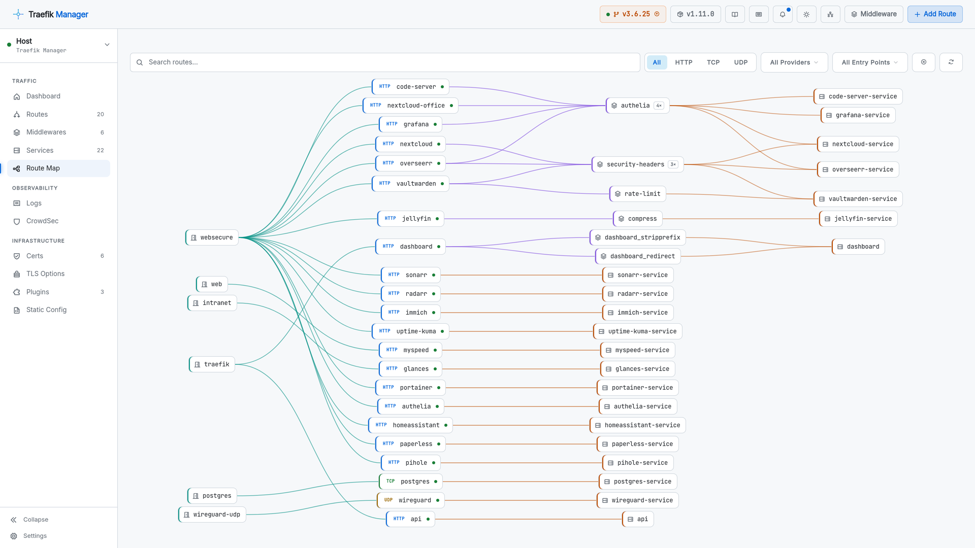Viewport: 975px width, 548px height.
Task: Toggle light/dark theme sun icon
Action: point(806,14)
